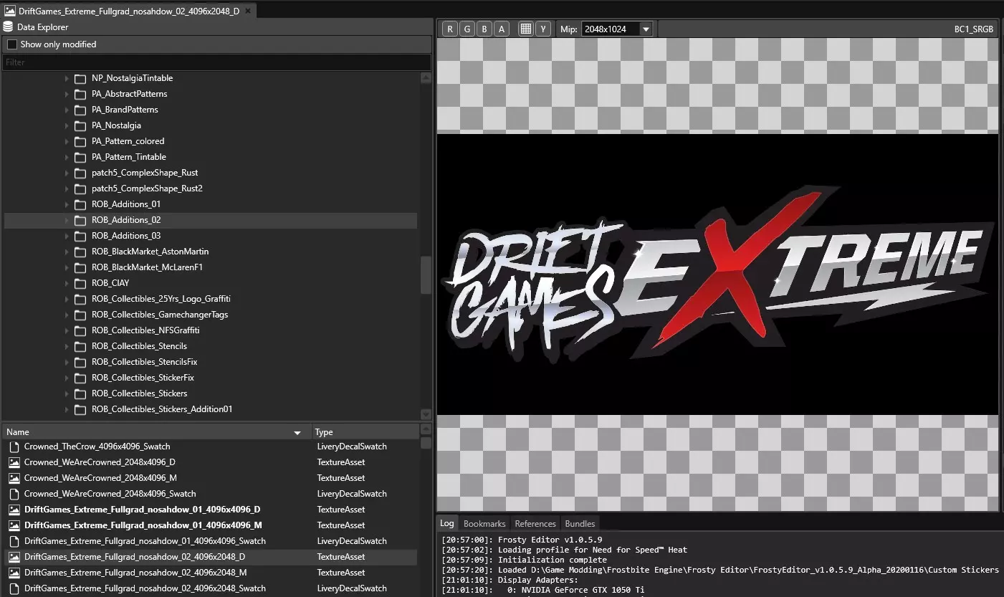Open the Bundles tab
The width and height of the screenshot is (1004, 597).
[580, 523]
